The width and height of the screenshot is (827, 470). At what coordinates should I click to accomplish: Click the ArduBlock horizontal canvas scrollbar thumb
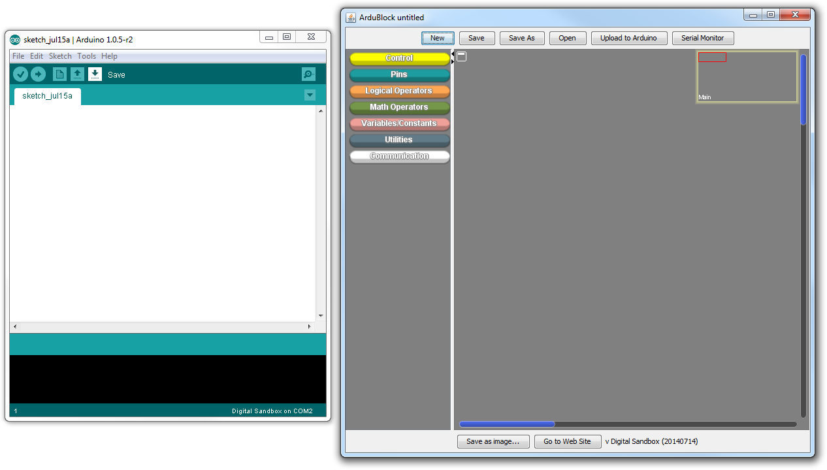pyautogui.click(x=507, y=424)
